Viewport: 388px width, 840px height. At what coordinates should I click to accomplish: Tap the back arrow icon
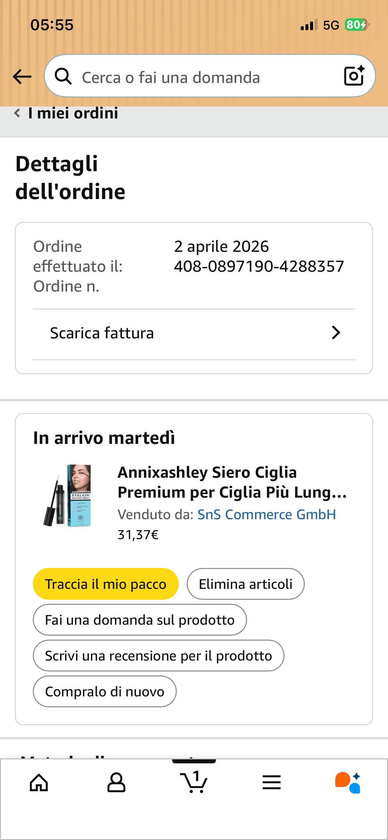22,77
